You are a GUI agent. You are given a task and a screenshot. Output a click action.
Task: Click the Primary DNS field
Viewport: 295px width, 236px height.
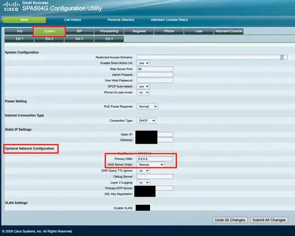(x=155, y=159)
